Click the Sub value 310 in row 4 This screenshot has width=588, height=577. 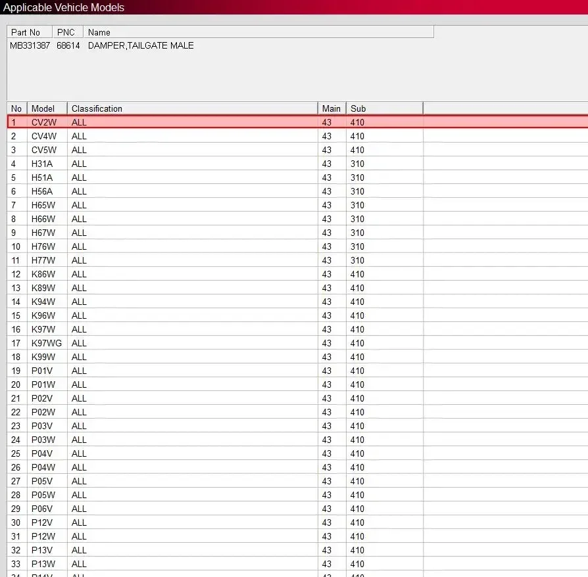(x=357, y=164)
